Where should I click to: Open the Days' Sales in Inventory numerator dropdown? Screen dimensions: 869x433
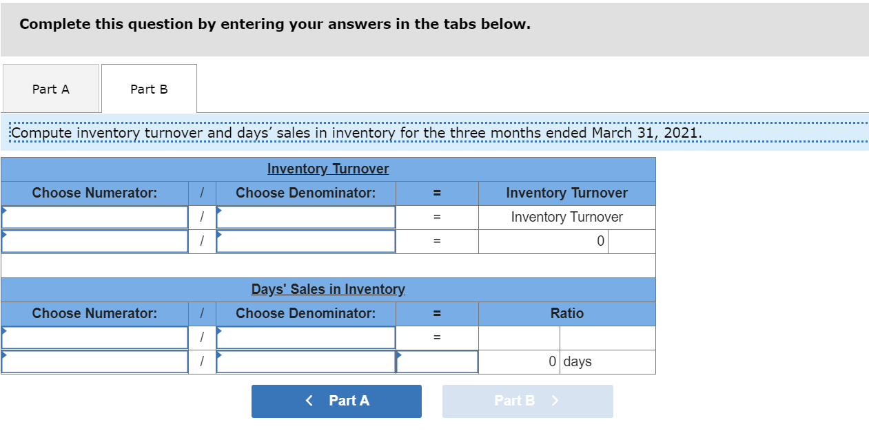tap(94, 337)
